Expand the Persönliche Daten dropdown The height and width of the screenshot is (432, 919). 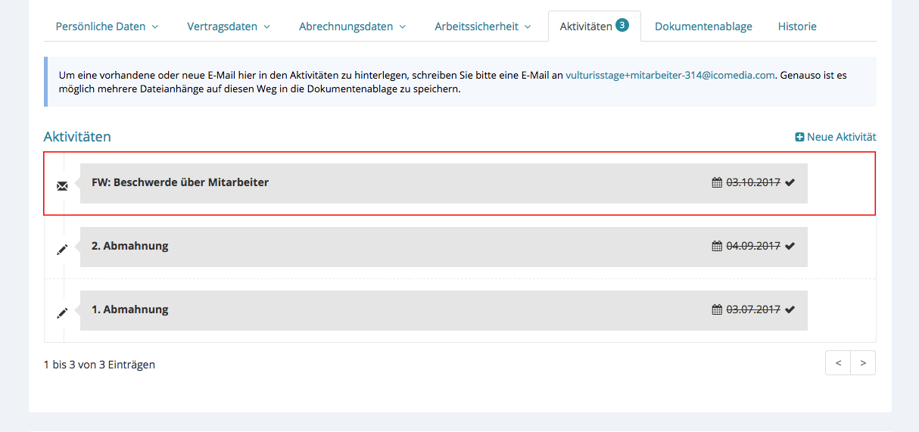107,26
